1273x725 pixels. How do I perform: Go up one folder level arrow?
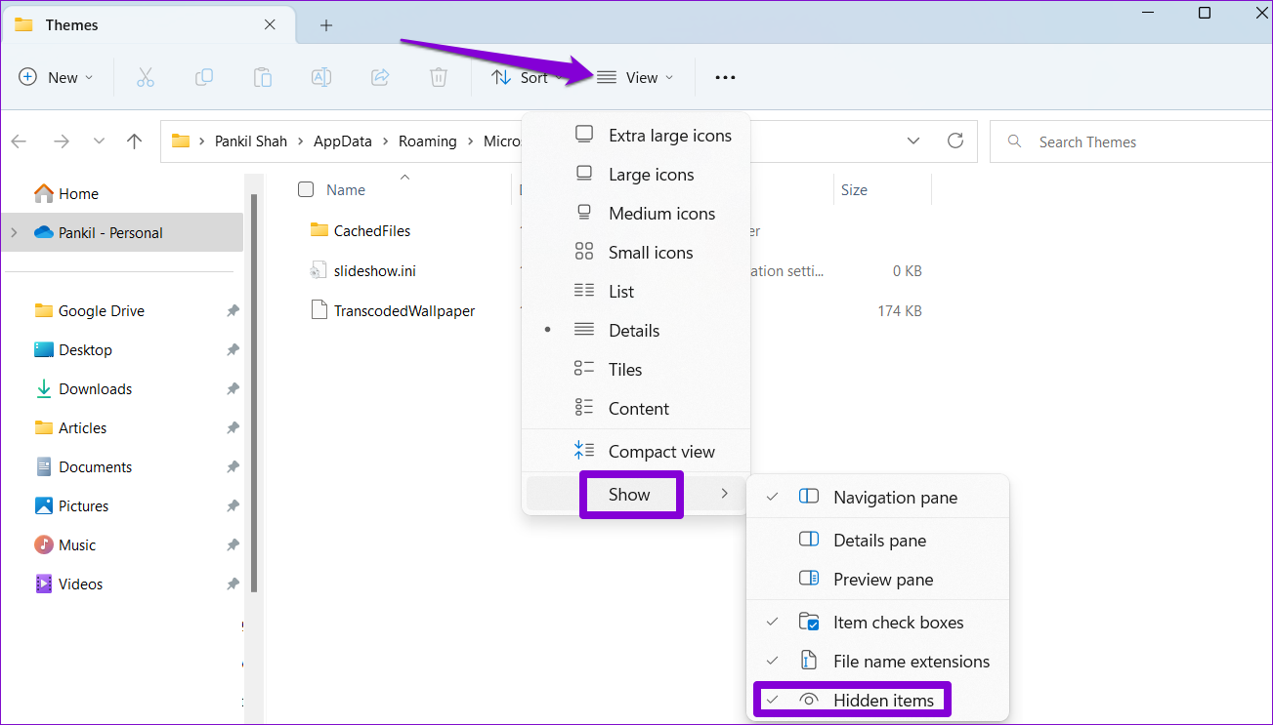coord(135,141)
